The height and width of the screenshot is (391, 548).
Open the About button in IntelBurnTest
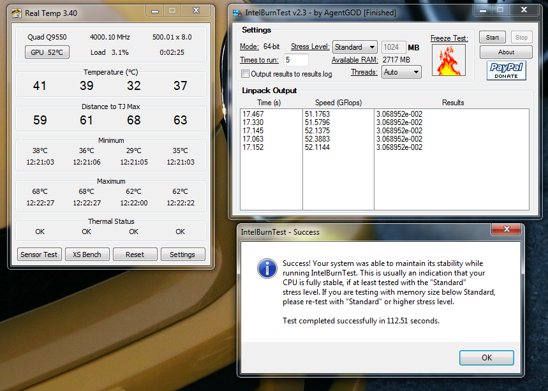pos(506,52)
